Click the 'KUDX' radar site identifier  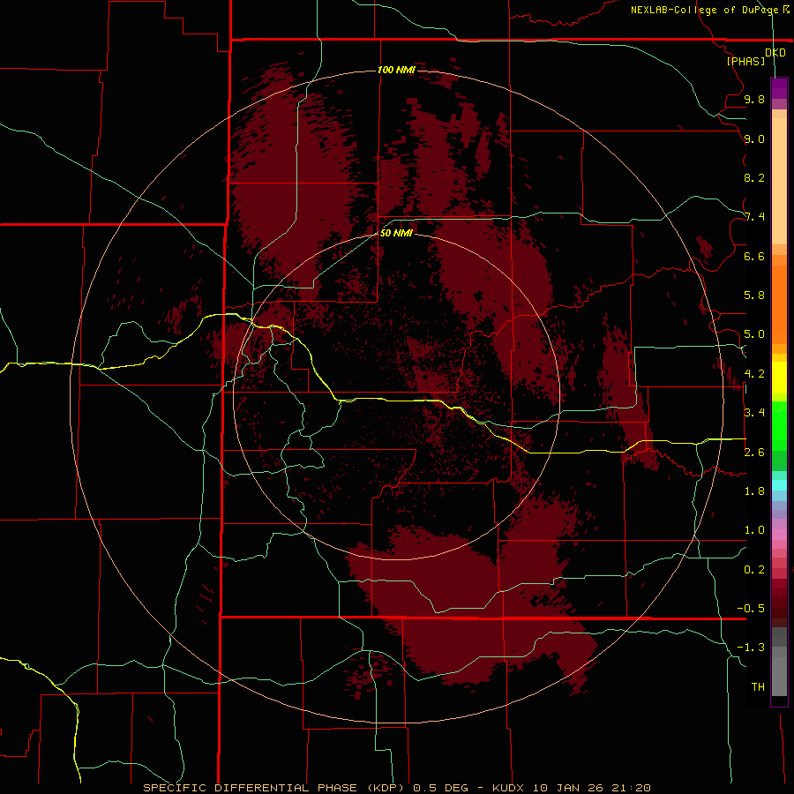click(x=508, y=788)
